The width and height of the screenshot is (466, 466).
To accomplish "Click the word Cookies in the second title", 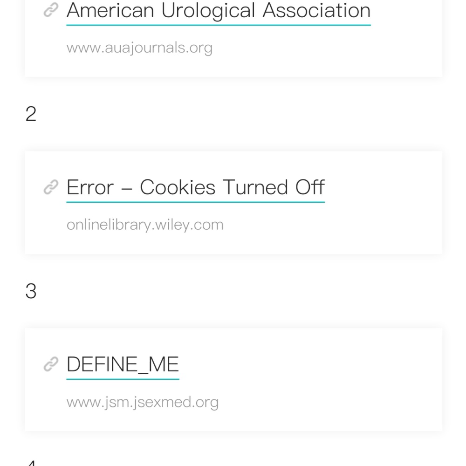I will tap(178, 187).
